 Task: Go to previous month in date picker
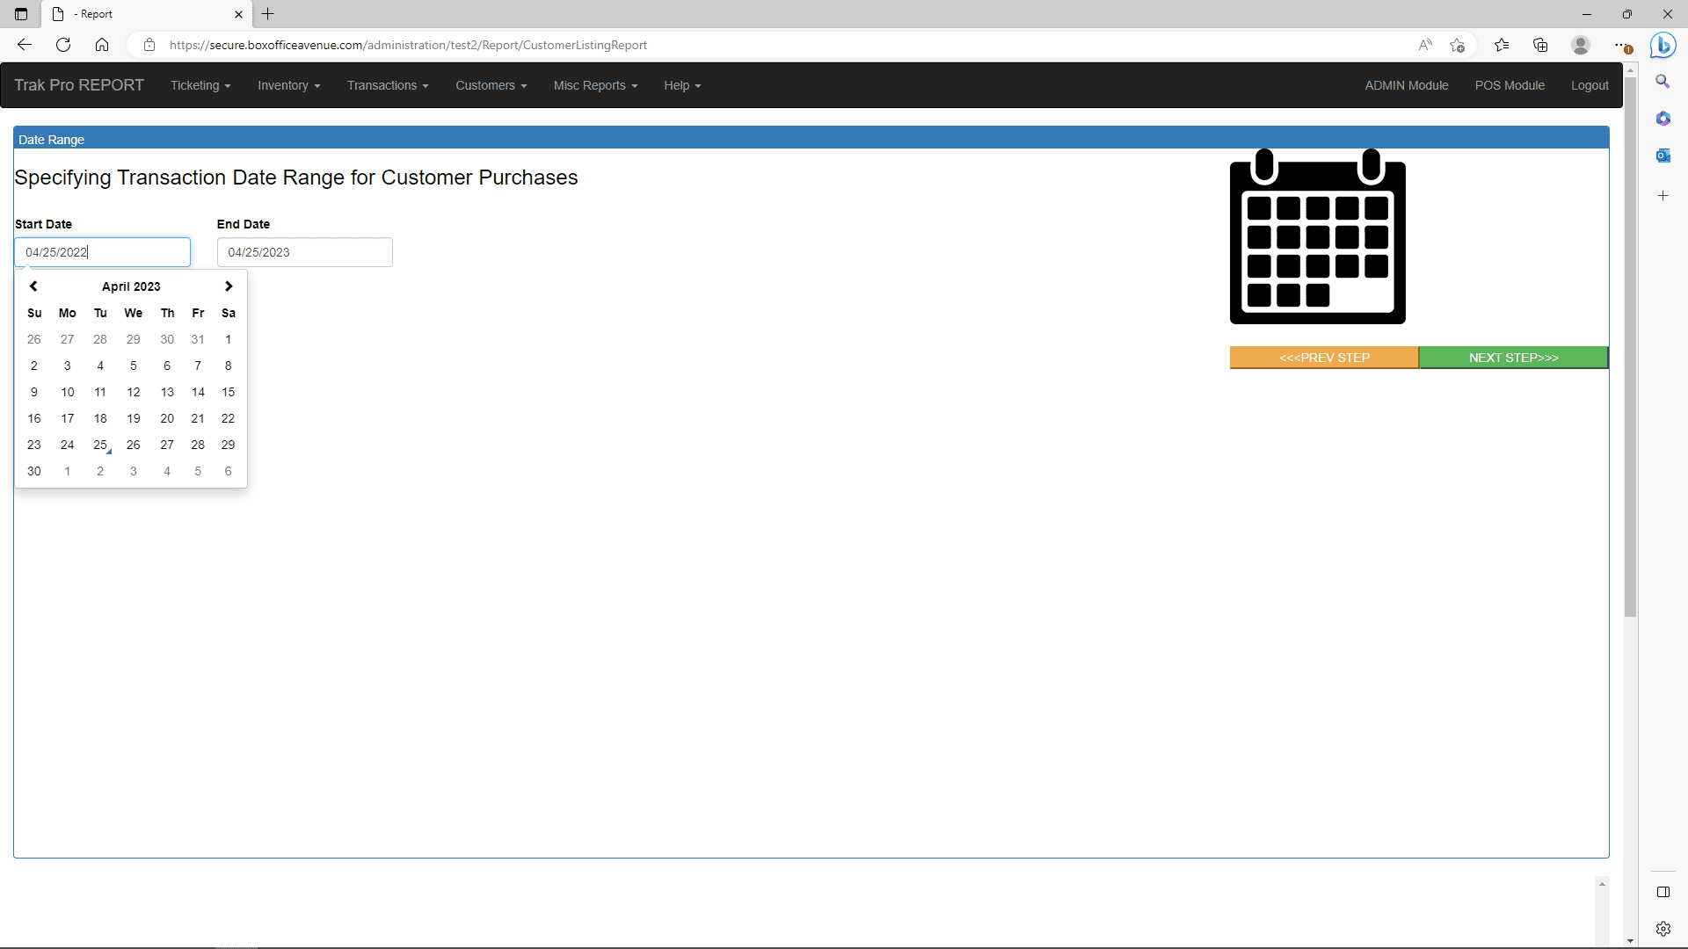pos(33,286)
